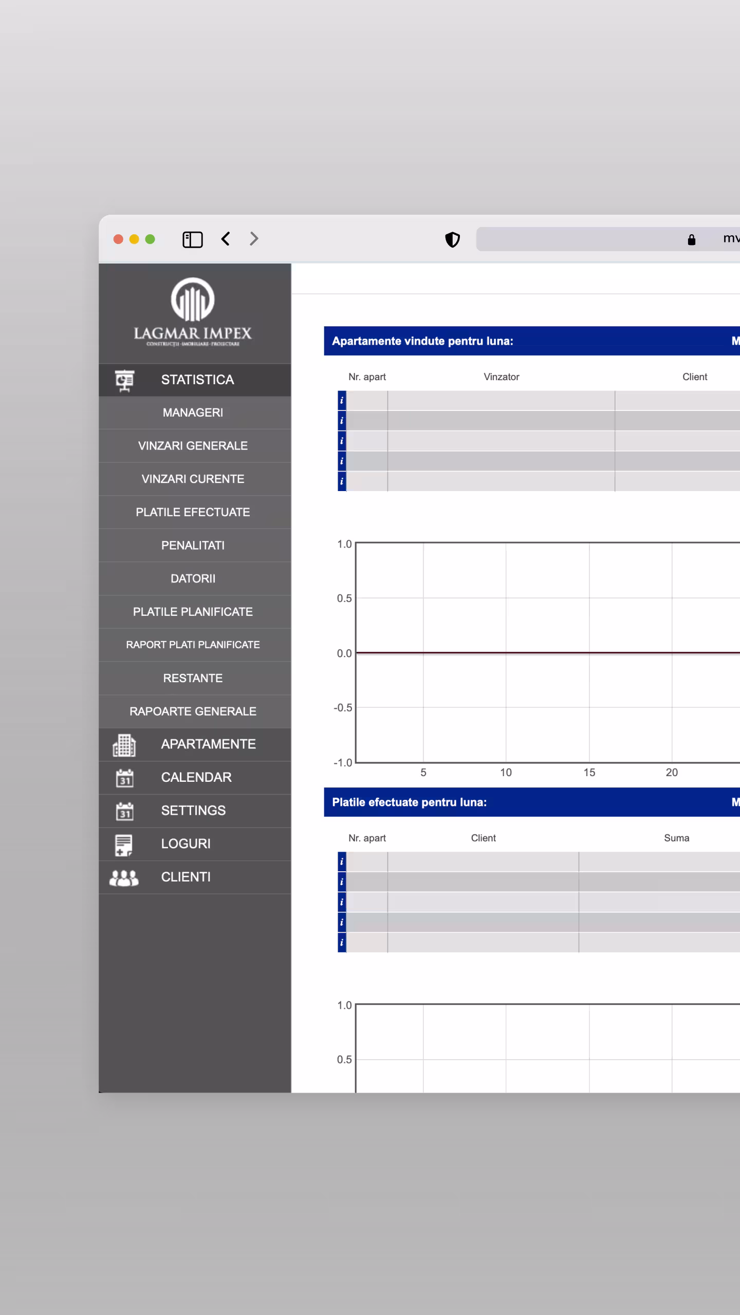Click Nr. apart header in payments table
The height and width of the screenshot is (1315, 740).
(x=367, y=838)
